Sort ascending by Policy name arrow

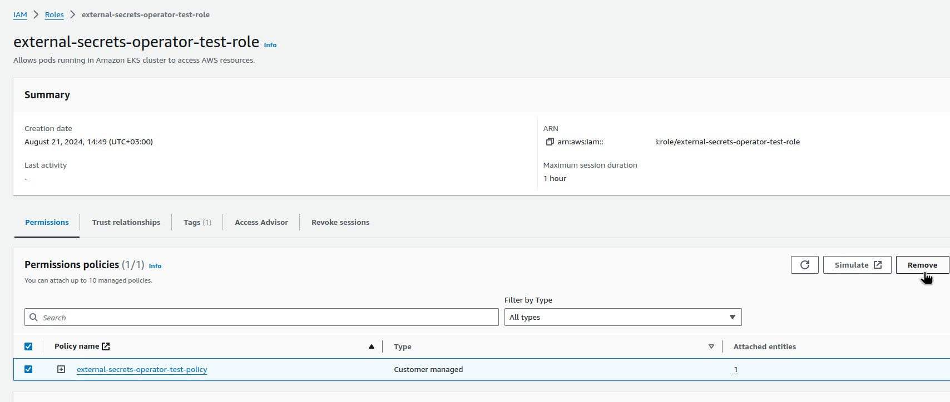pyautogui.click(x=371, y=346)
